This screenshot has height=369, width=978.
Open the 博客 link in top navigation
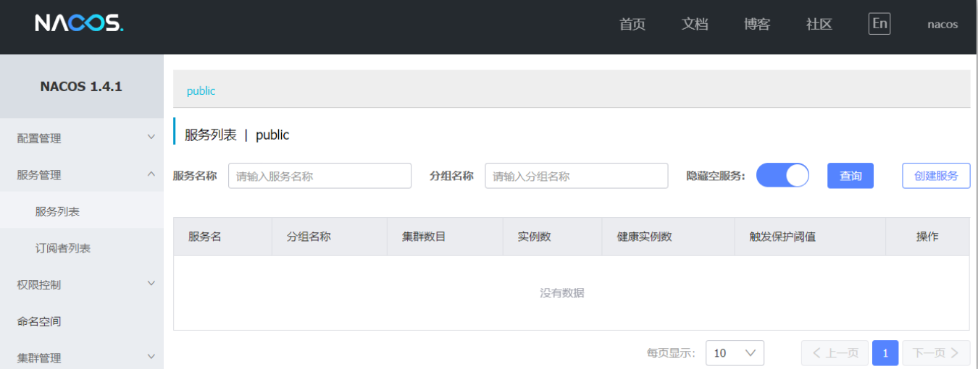(x=756, y=24)
